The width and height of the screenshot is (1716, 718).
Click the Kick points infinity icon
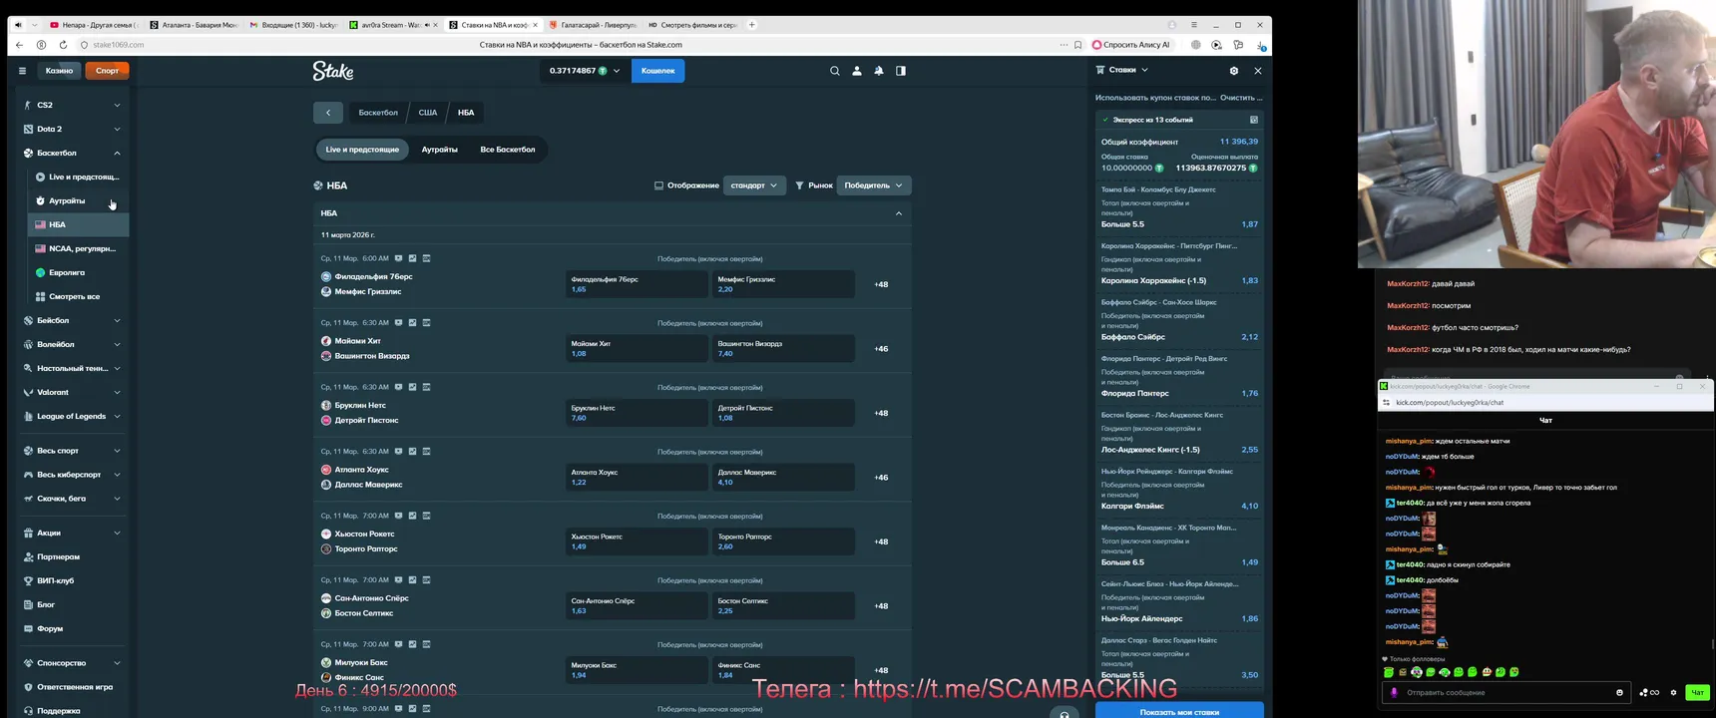1649,692
